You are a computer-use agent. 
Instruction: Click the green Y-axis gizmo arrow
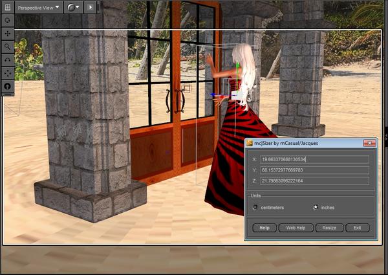[x=237, y=67]
